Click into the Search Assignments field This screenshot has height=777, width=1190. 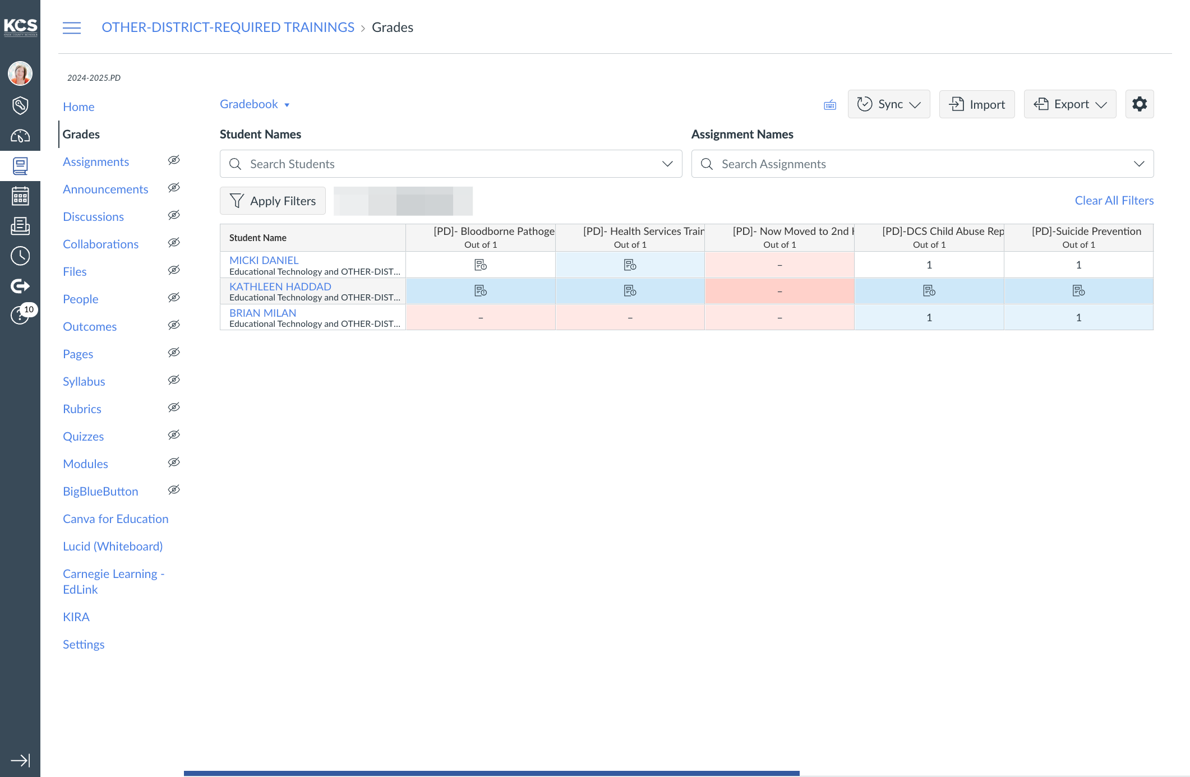pyautogui.click(x=923, y=164)
